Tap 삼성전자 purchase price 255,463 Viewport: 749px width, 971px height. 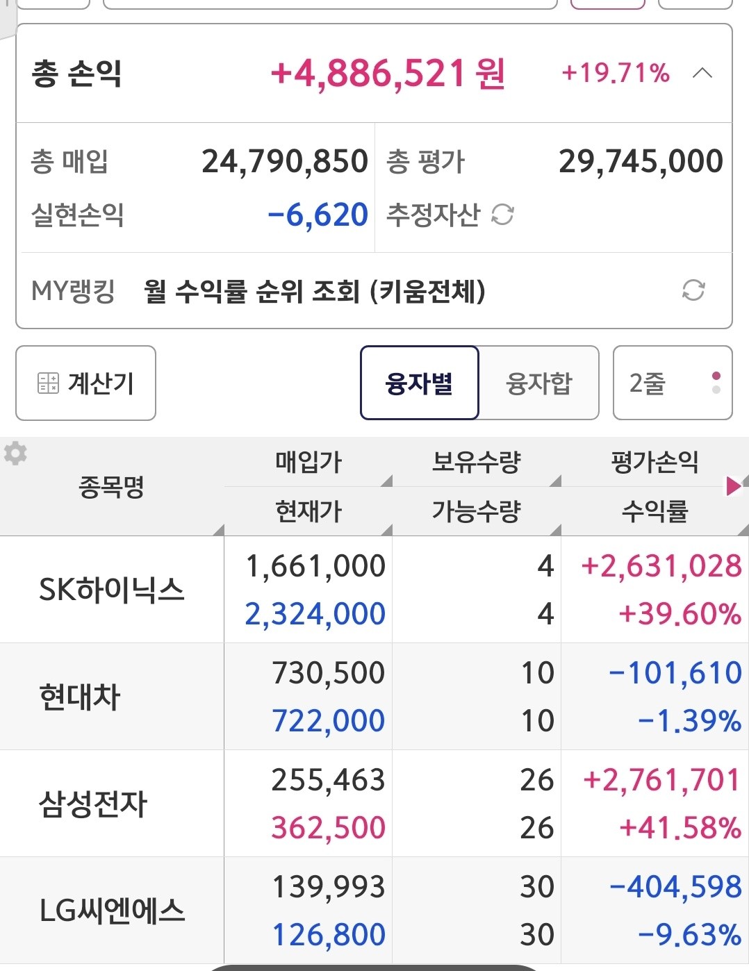(328, 780)
